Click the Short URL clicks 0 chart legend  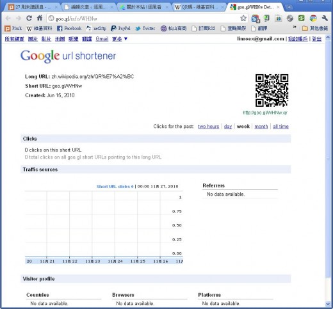pos(115,187)
